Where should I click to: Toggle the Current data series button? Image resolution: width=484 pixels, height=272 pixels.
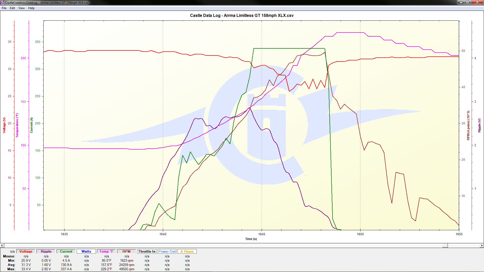66,251
